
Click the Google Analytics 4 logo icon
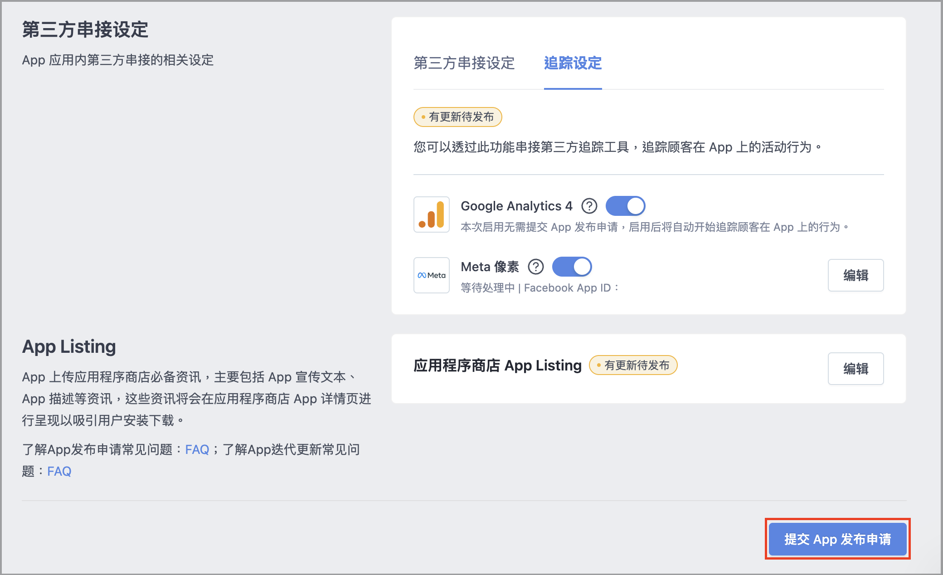coord(431,214)
